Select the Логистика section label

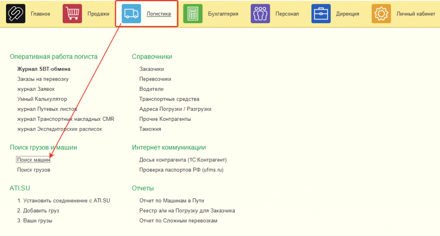pyautogui.click(x=159, y=14)
